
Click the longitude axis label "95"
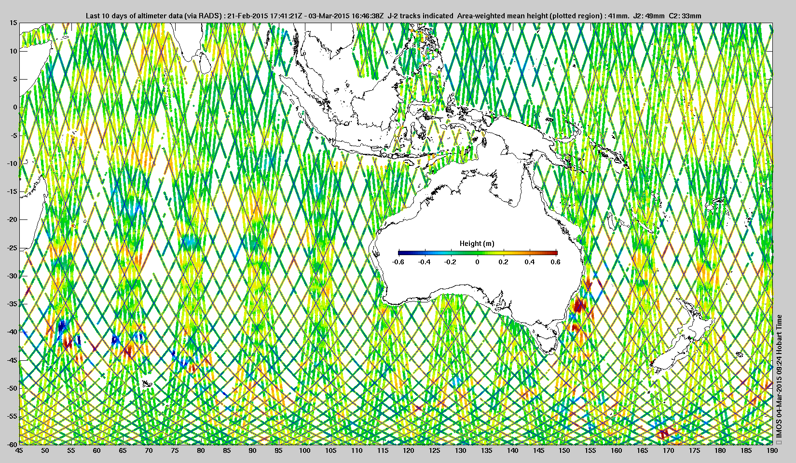point(279,450)
